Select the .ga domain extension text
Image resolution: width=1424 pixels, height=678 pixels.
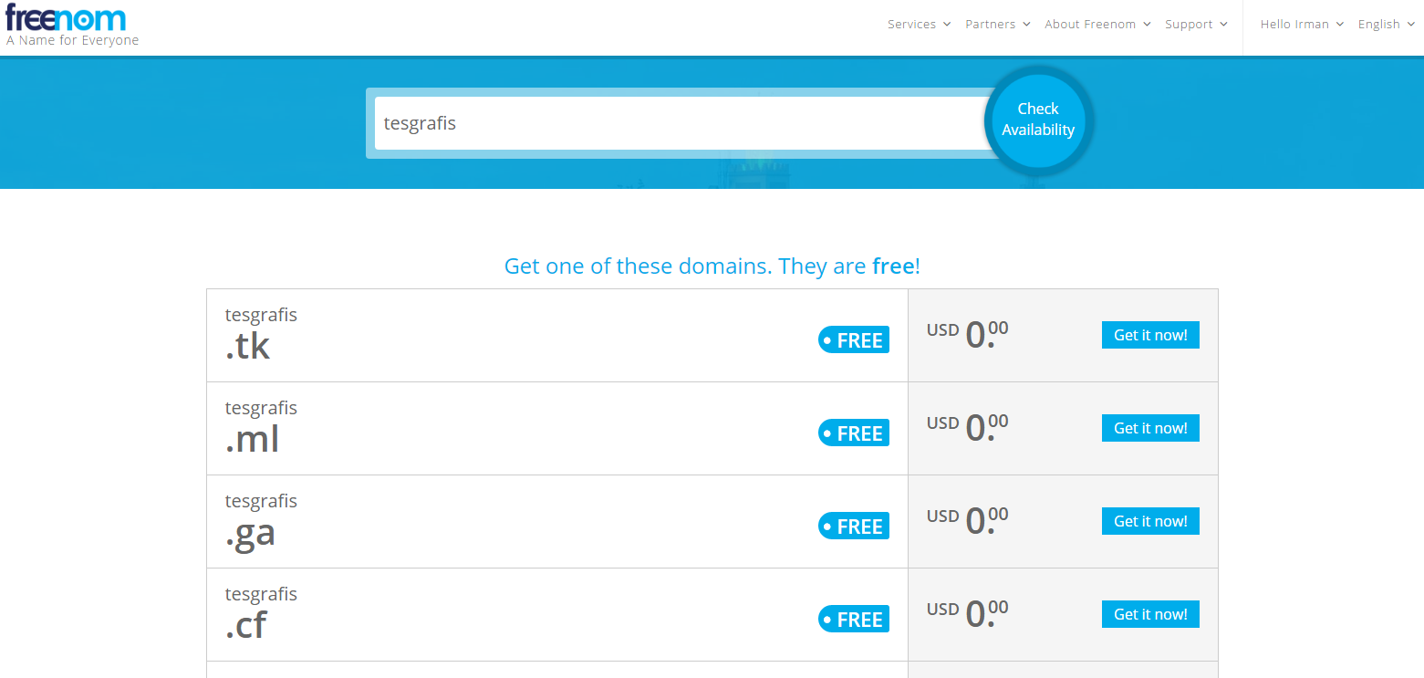point(251,534)
